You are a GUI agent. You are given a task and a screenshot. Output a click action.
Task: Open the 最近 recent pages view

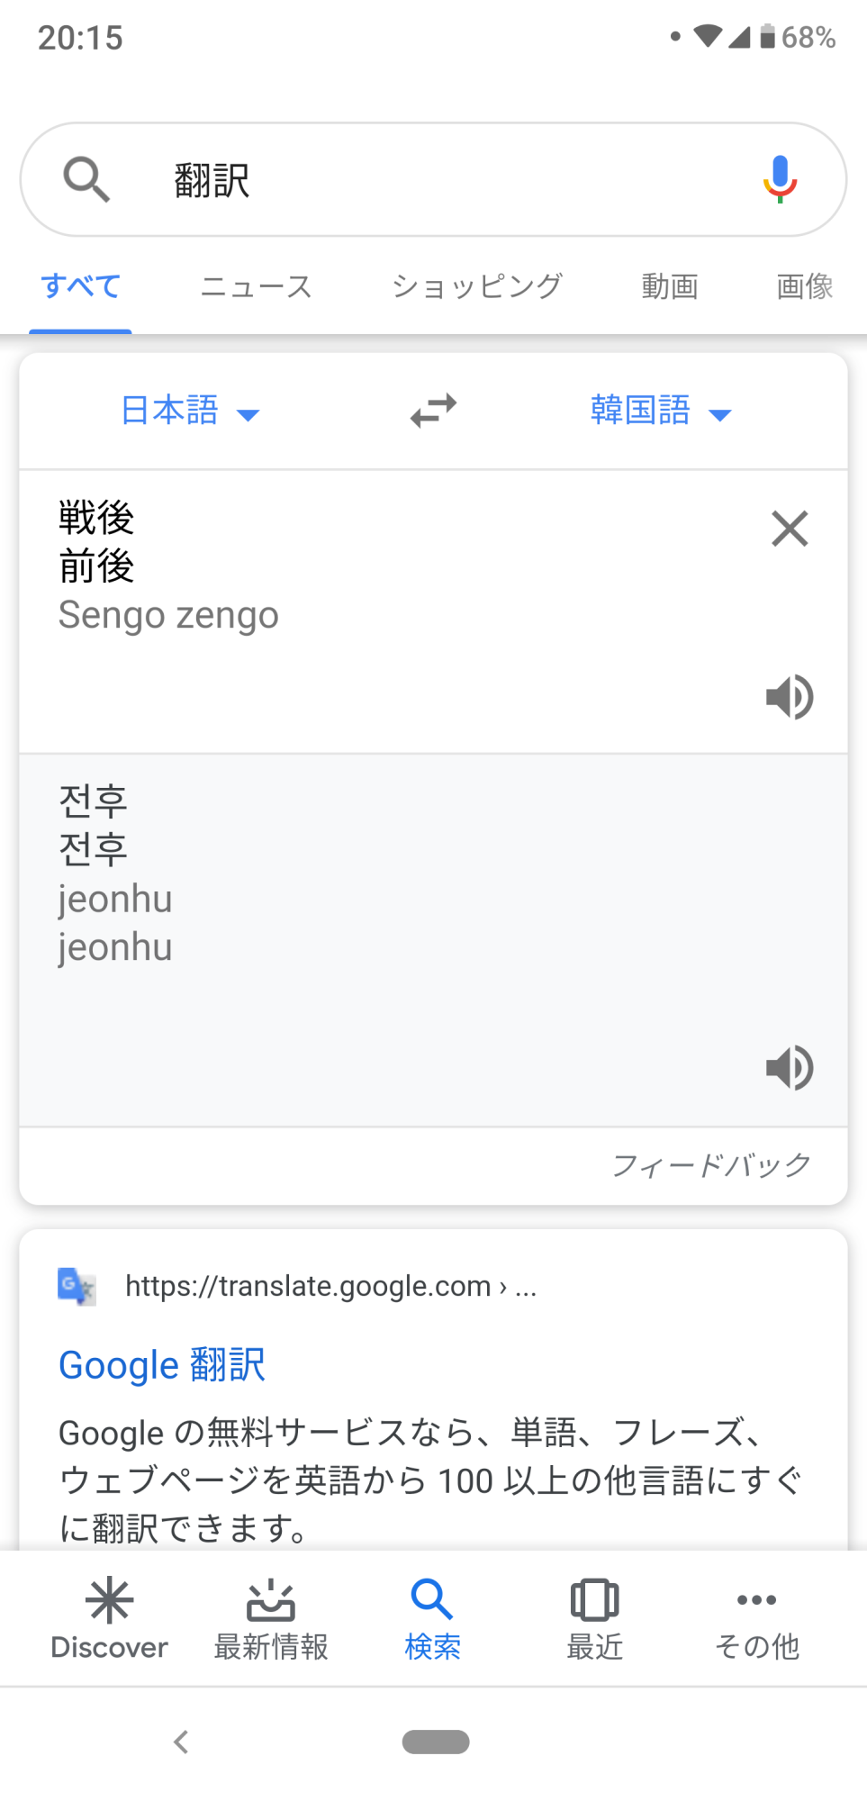click(x=594, y=1618)
